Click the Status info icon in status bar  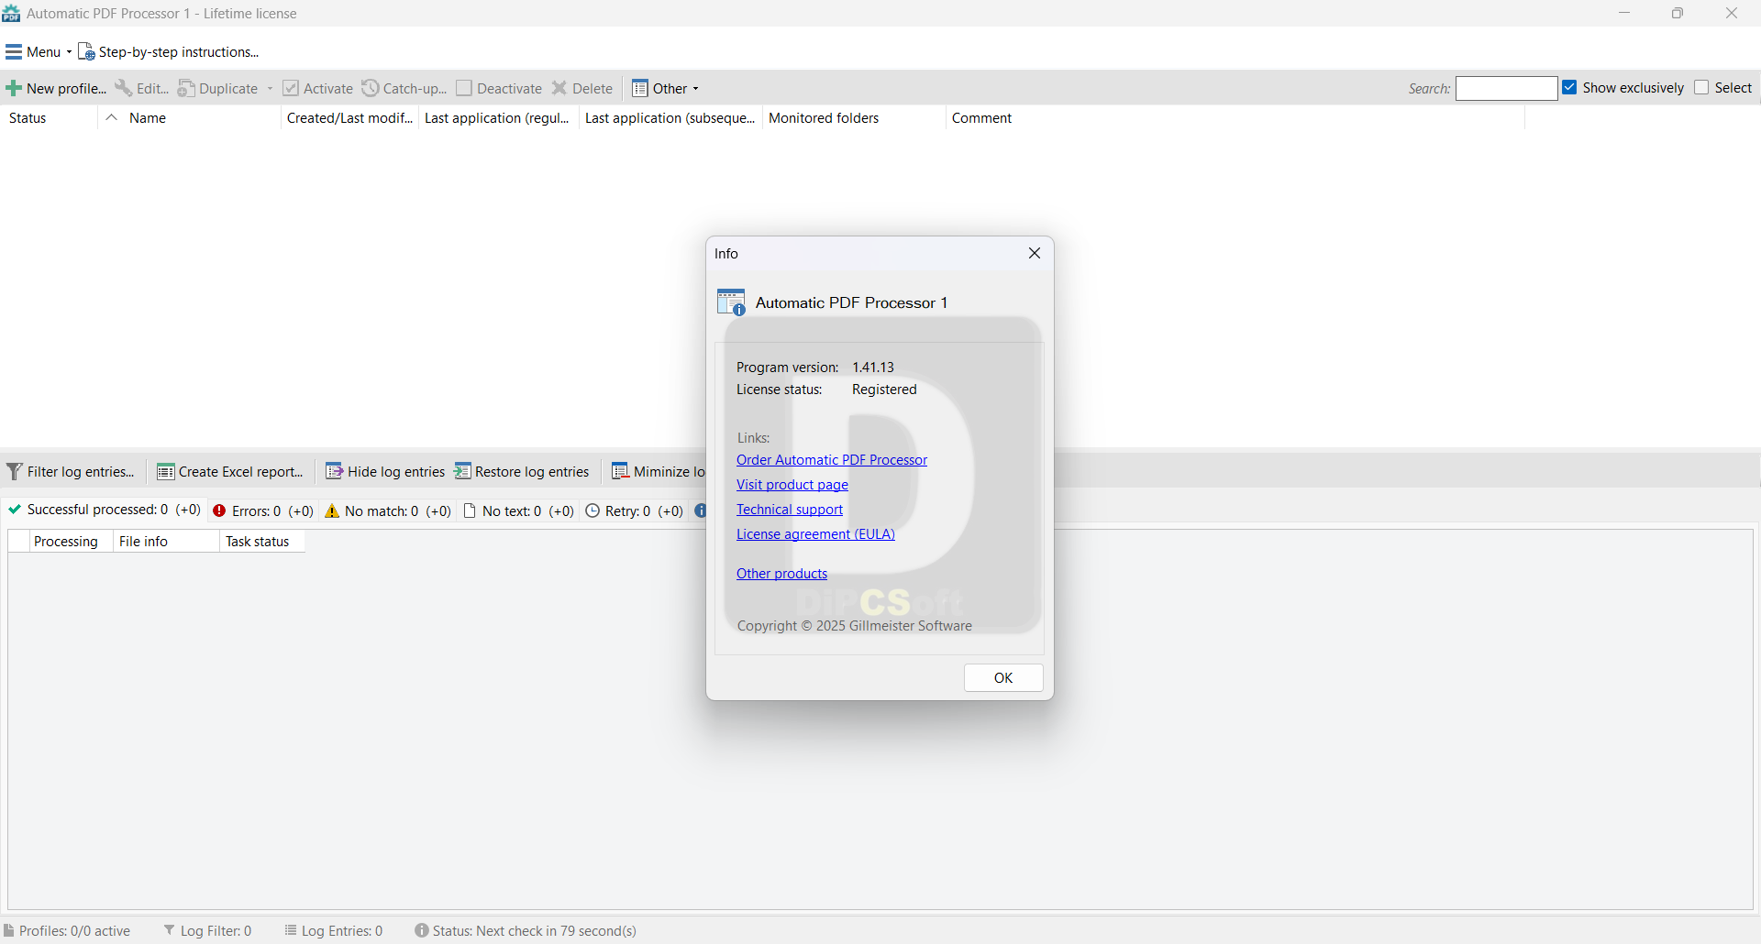[x=422, y=930]
